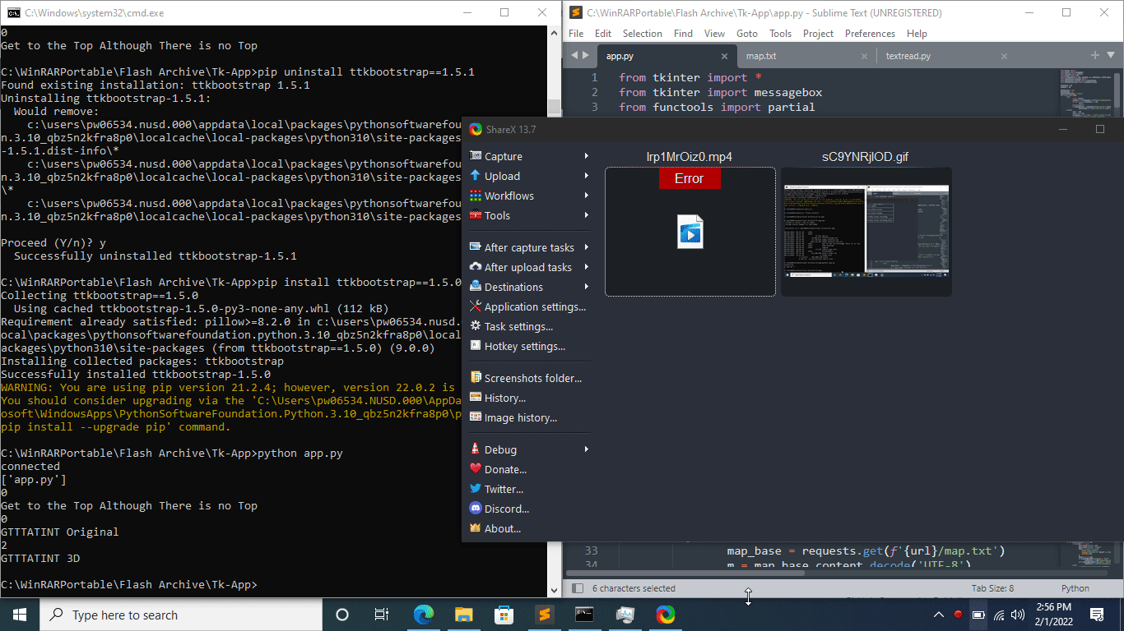Open the Preferences menu in Sublime Text
1124x631 pixels.
pos(869,33)
